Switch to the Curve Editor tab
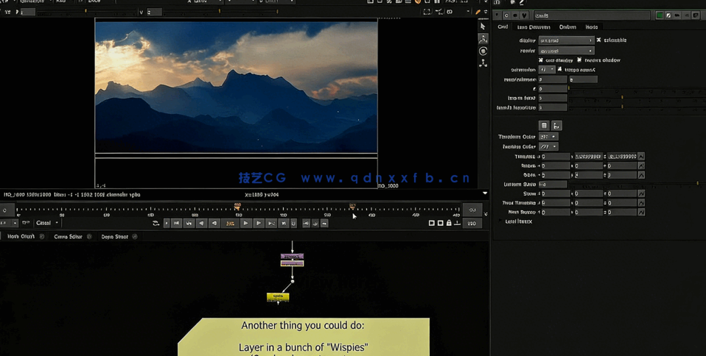706x356 pixels. tap(68, 237)
